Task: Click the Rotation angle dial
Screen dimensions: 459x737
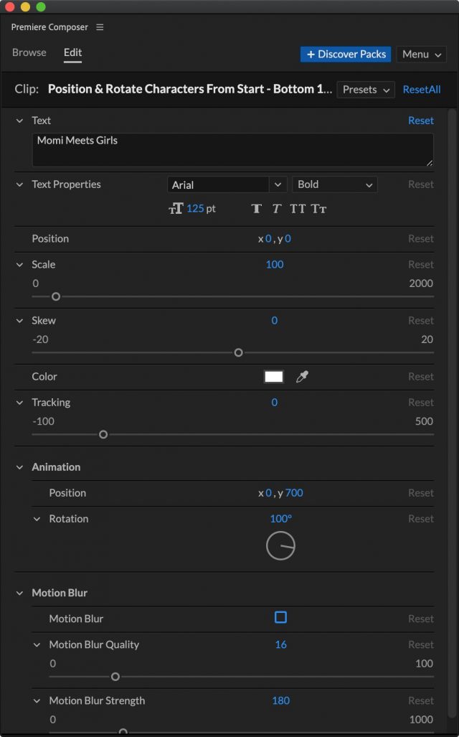Action: point(280,546)
